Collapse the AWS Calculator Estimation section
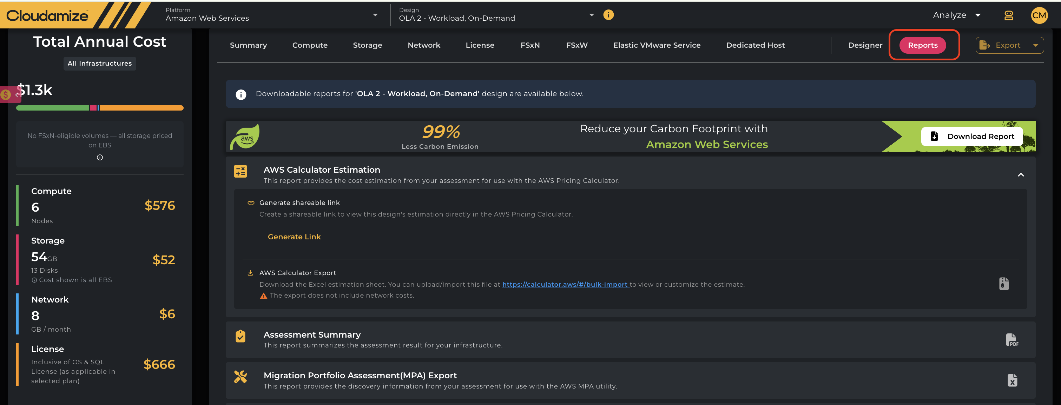1061x405 pixels. coord(1021,175)
